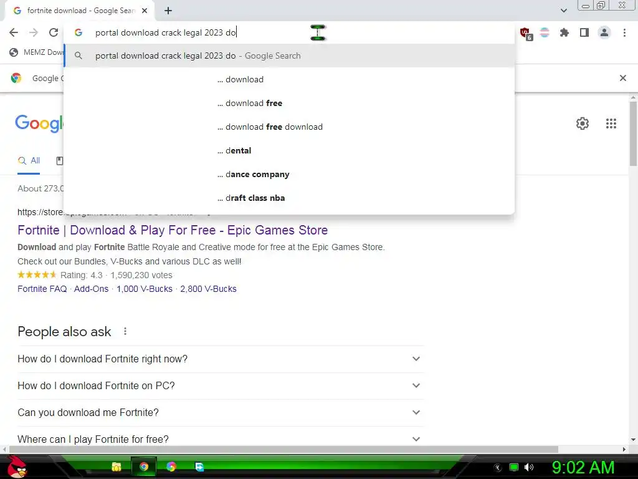638x479 pixels.
Task: Open the Google apps grid
Action: click(x=611, y=123)
